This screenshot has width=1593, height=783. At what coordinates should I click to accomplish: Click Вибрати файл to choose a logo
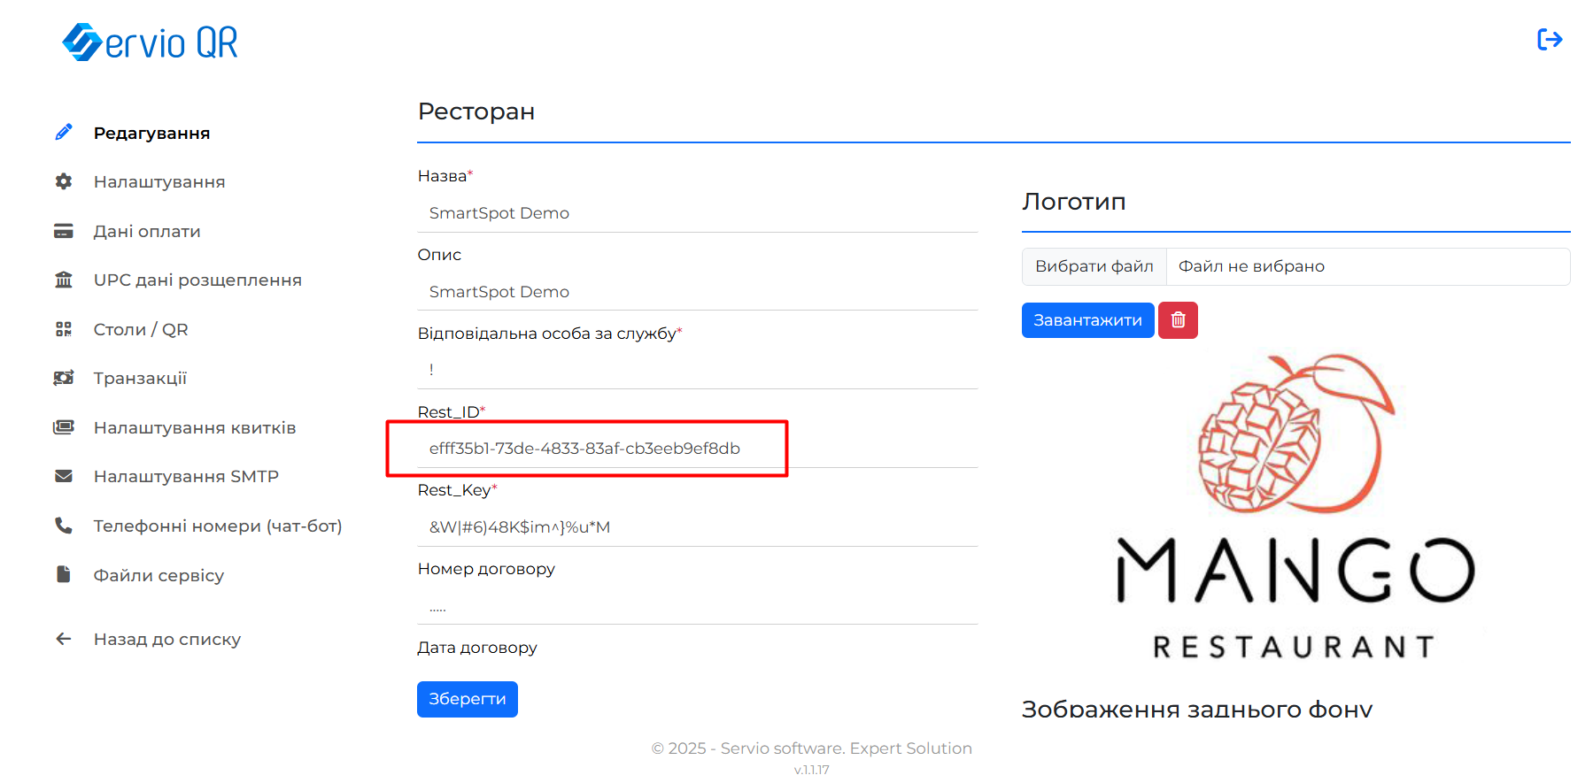click(x=1094, y=266)
